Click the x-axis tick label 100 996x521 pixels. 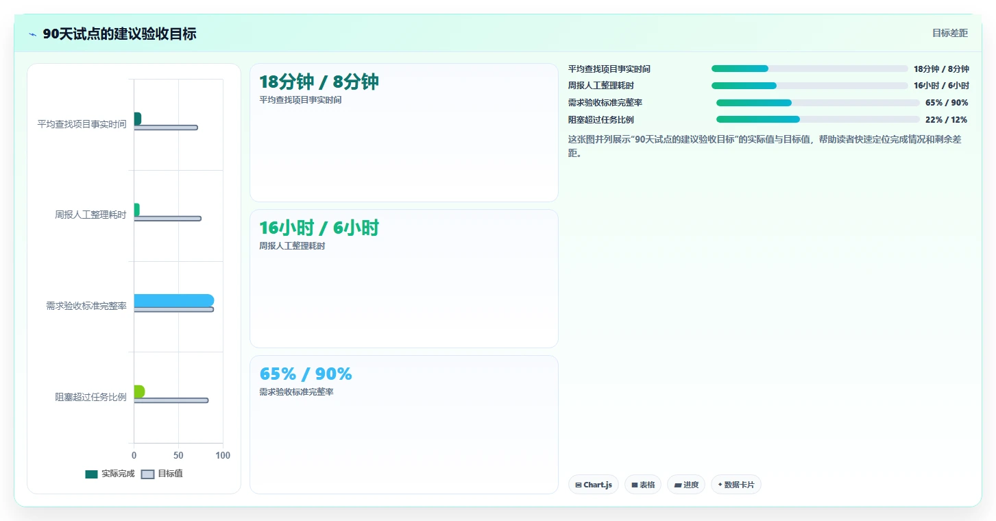223,456
